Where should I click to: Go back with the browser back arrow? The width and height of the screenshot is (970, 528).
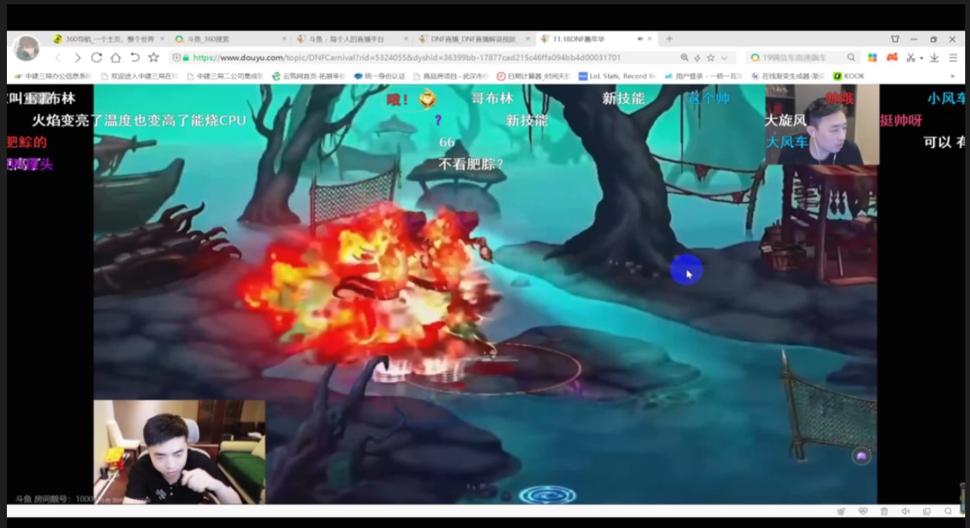[58, 57]
